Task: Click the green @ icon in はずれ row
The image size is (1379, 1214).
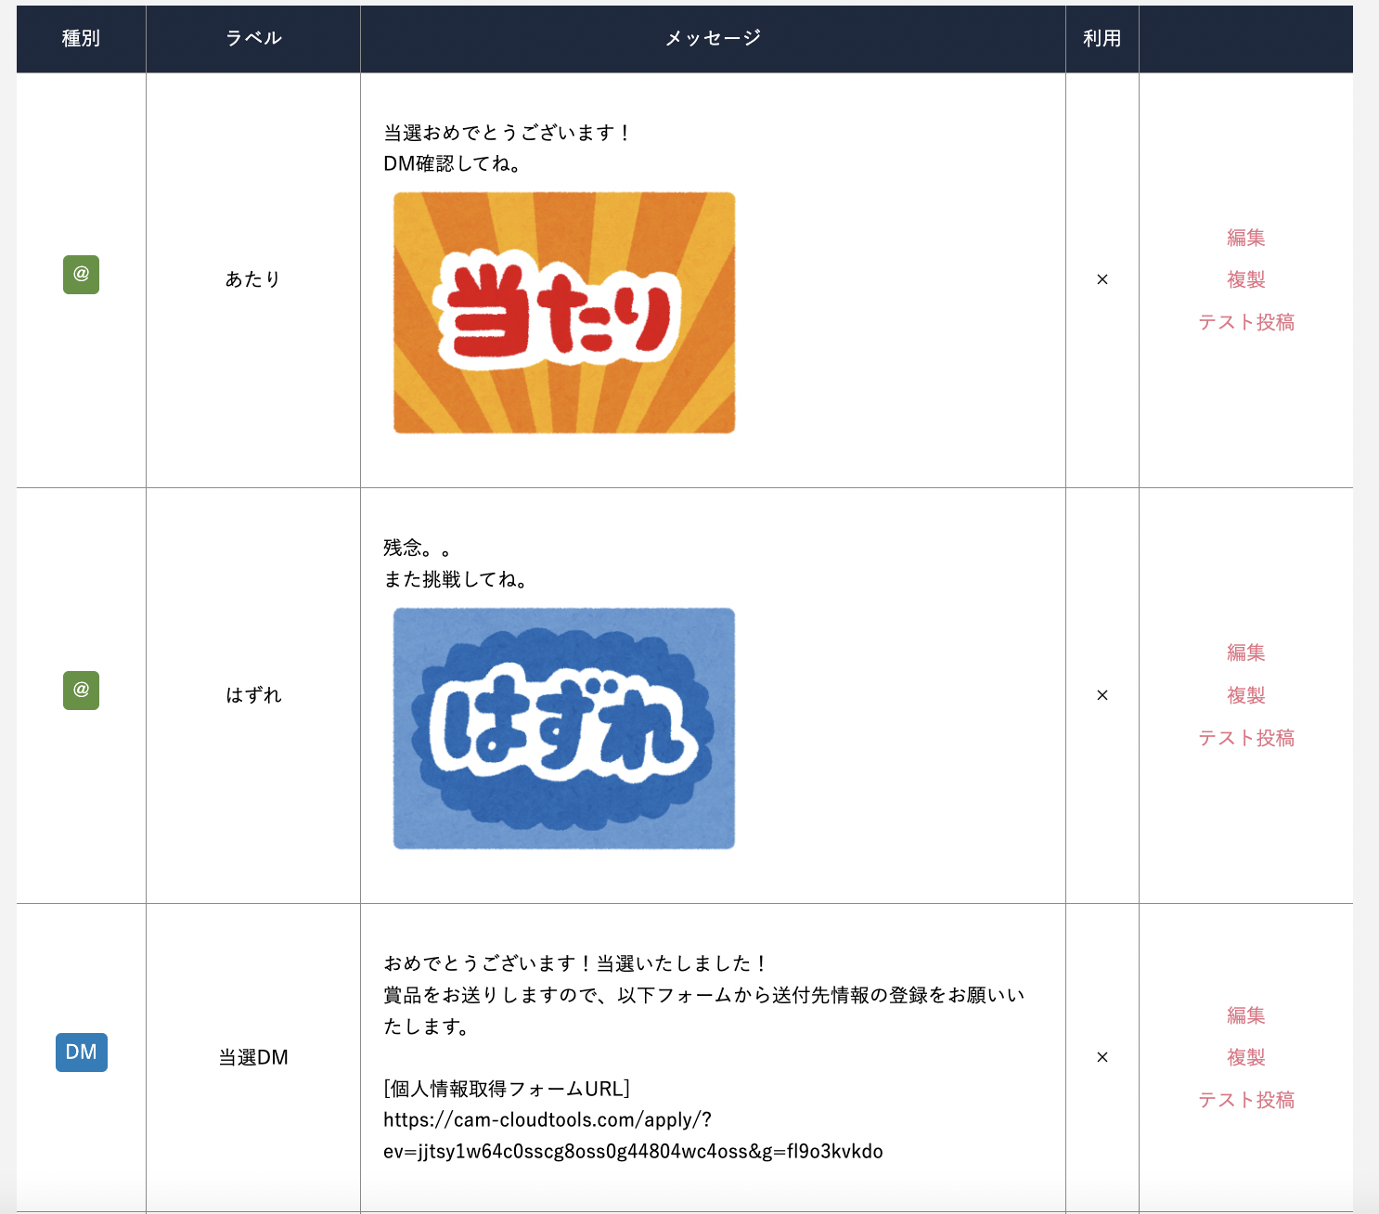Action: (81, 691)
